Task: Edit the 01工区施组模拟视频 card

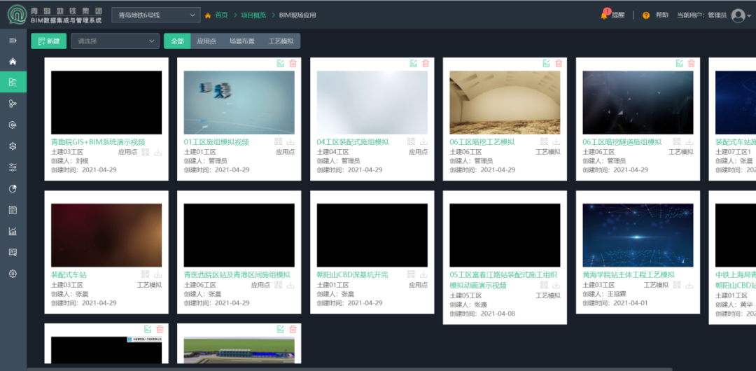Action: click(281, 63)
